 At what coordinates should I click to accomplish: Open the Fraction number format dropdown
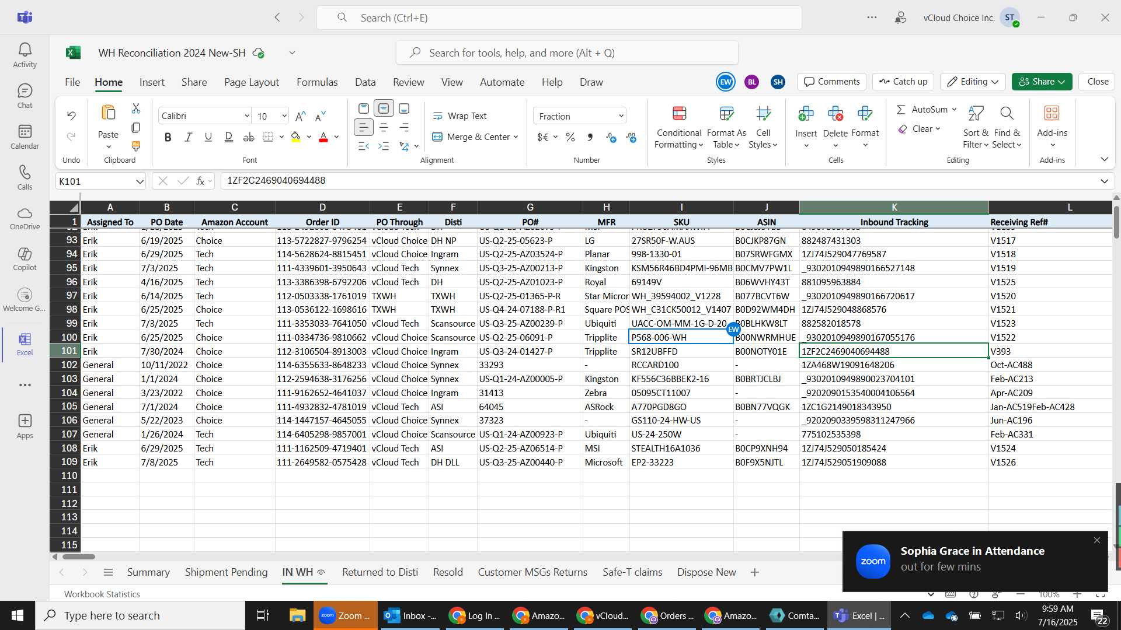tap(621, 116)
